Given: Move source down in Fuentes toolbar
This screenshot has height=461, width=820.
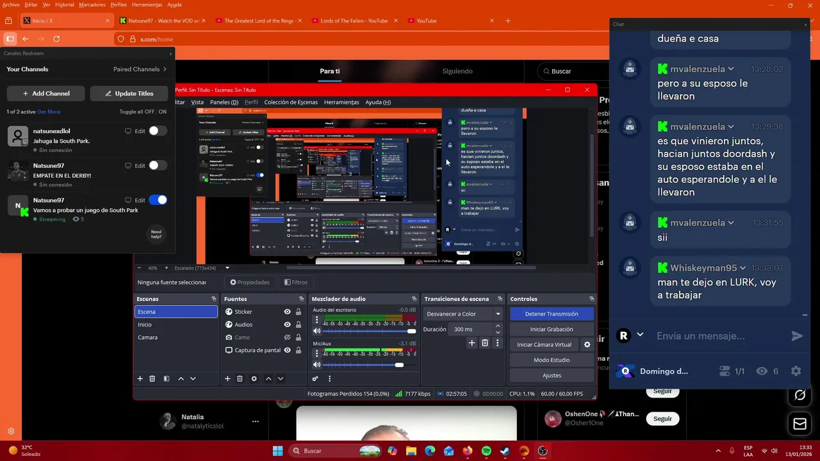Looking at the screenshot, I should pos(280,378).
